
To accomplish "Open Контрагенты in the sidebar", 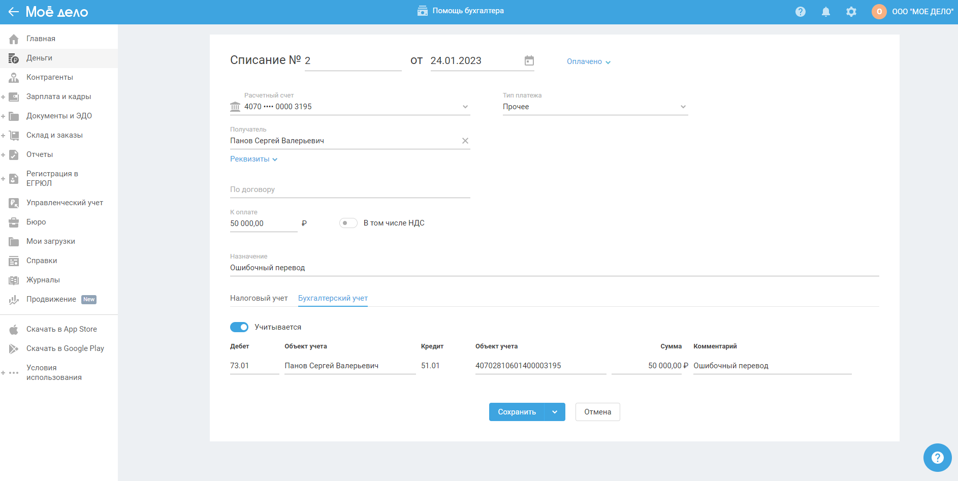I will click(49, 77).
